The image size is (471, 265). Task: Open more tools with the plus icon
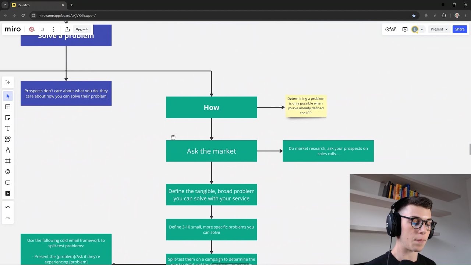8,193
